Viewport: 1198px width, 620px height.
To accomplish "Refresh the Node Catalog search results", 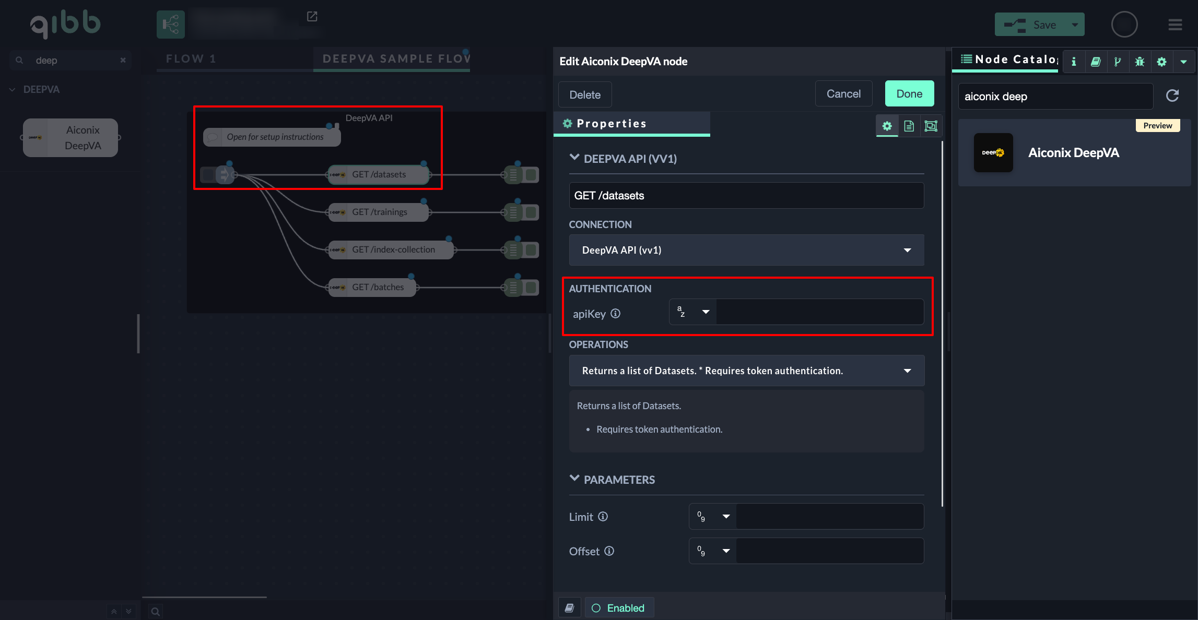I will [x=1172, y=96].
